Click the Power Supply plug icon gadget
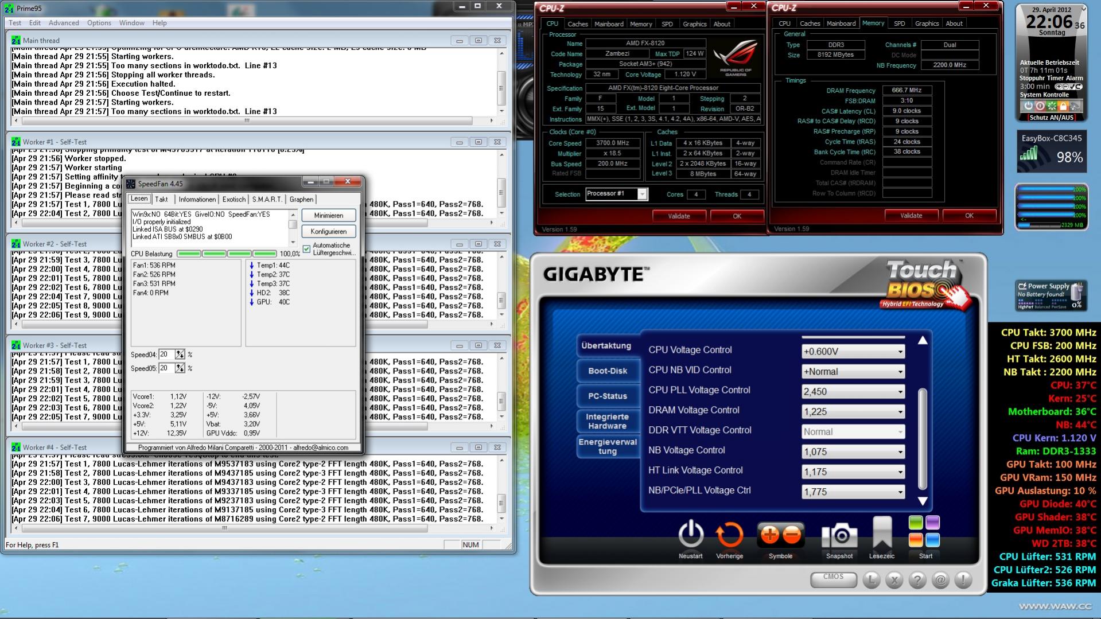The image size is (1101, 619). click(x=1022, y=286)
